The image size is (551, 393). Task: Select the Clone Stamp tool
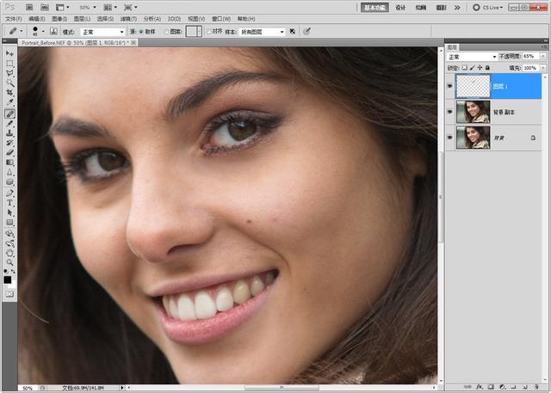tap(9, 133)
